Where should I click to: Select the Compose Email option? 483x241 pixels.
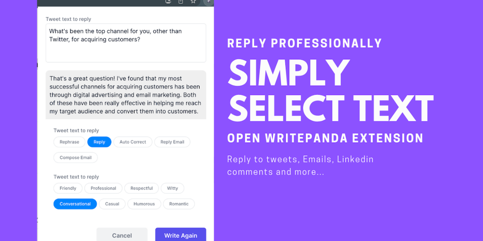click(75, 158)
